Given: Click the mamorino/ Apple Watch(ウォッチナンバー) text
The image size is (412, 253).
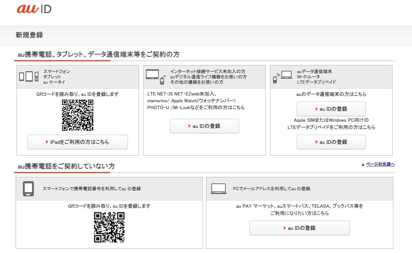Looking at the screenshot, I should (x=191, y=100).
